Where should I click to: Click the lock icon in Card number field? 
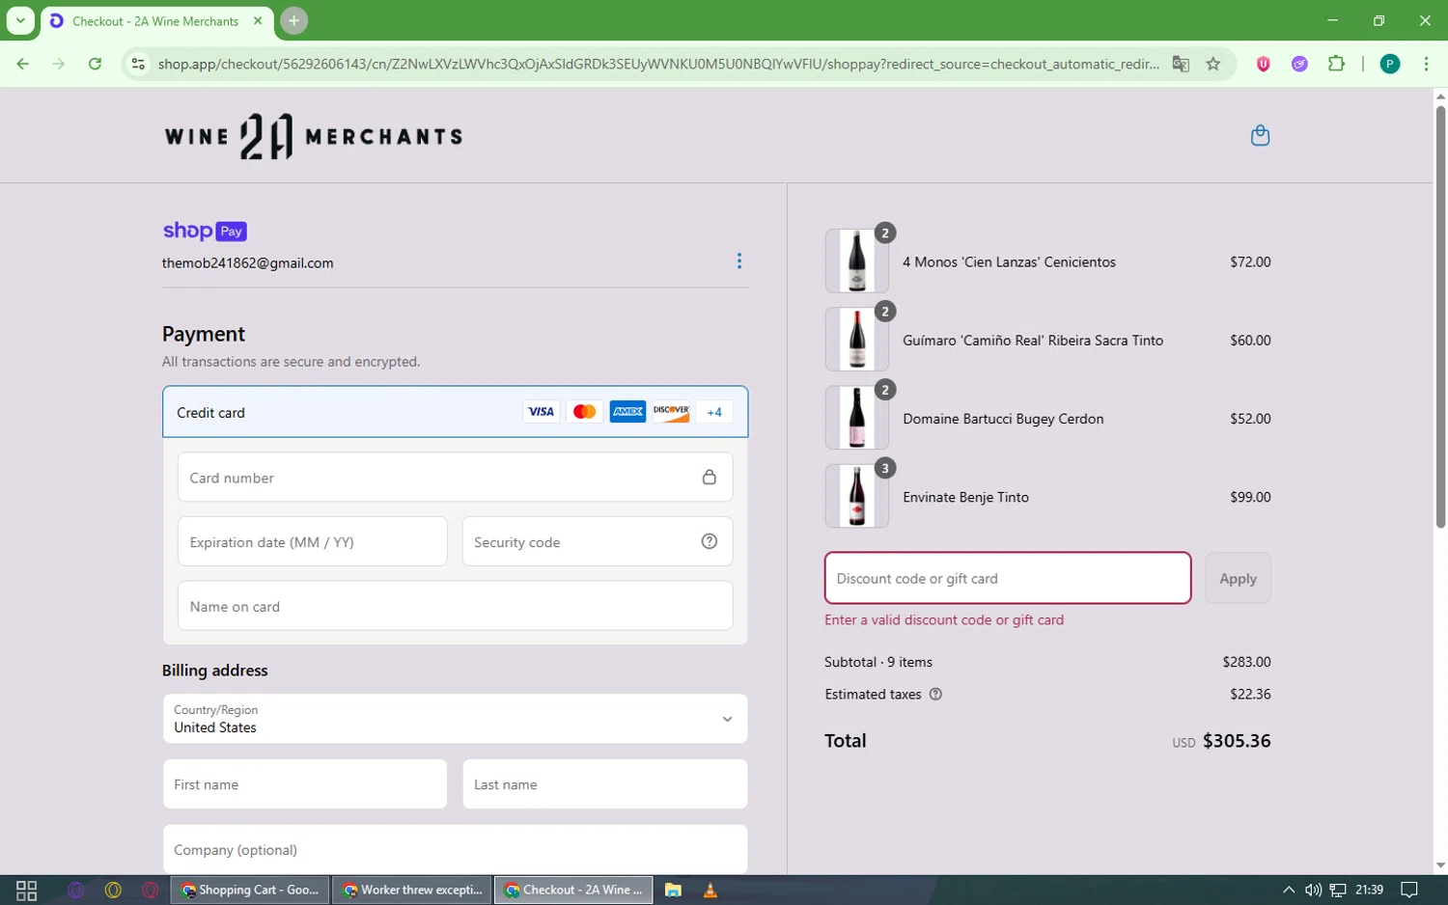[710, 478]
